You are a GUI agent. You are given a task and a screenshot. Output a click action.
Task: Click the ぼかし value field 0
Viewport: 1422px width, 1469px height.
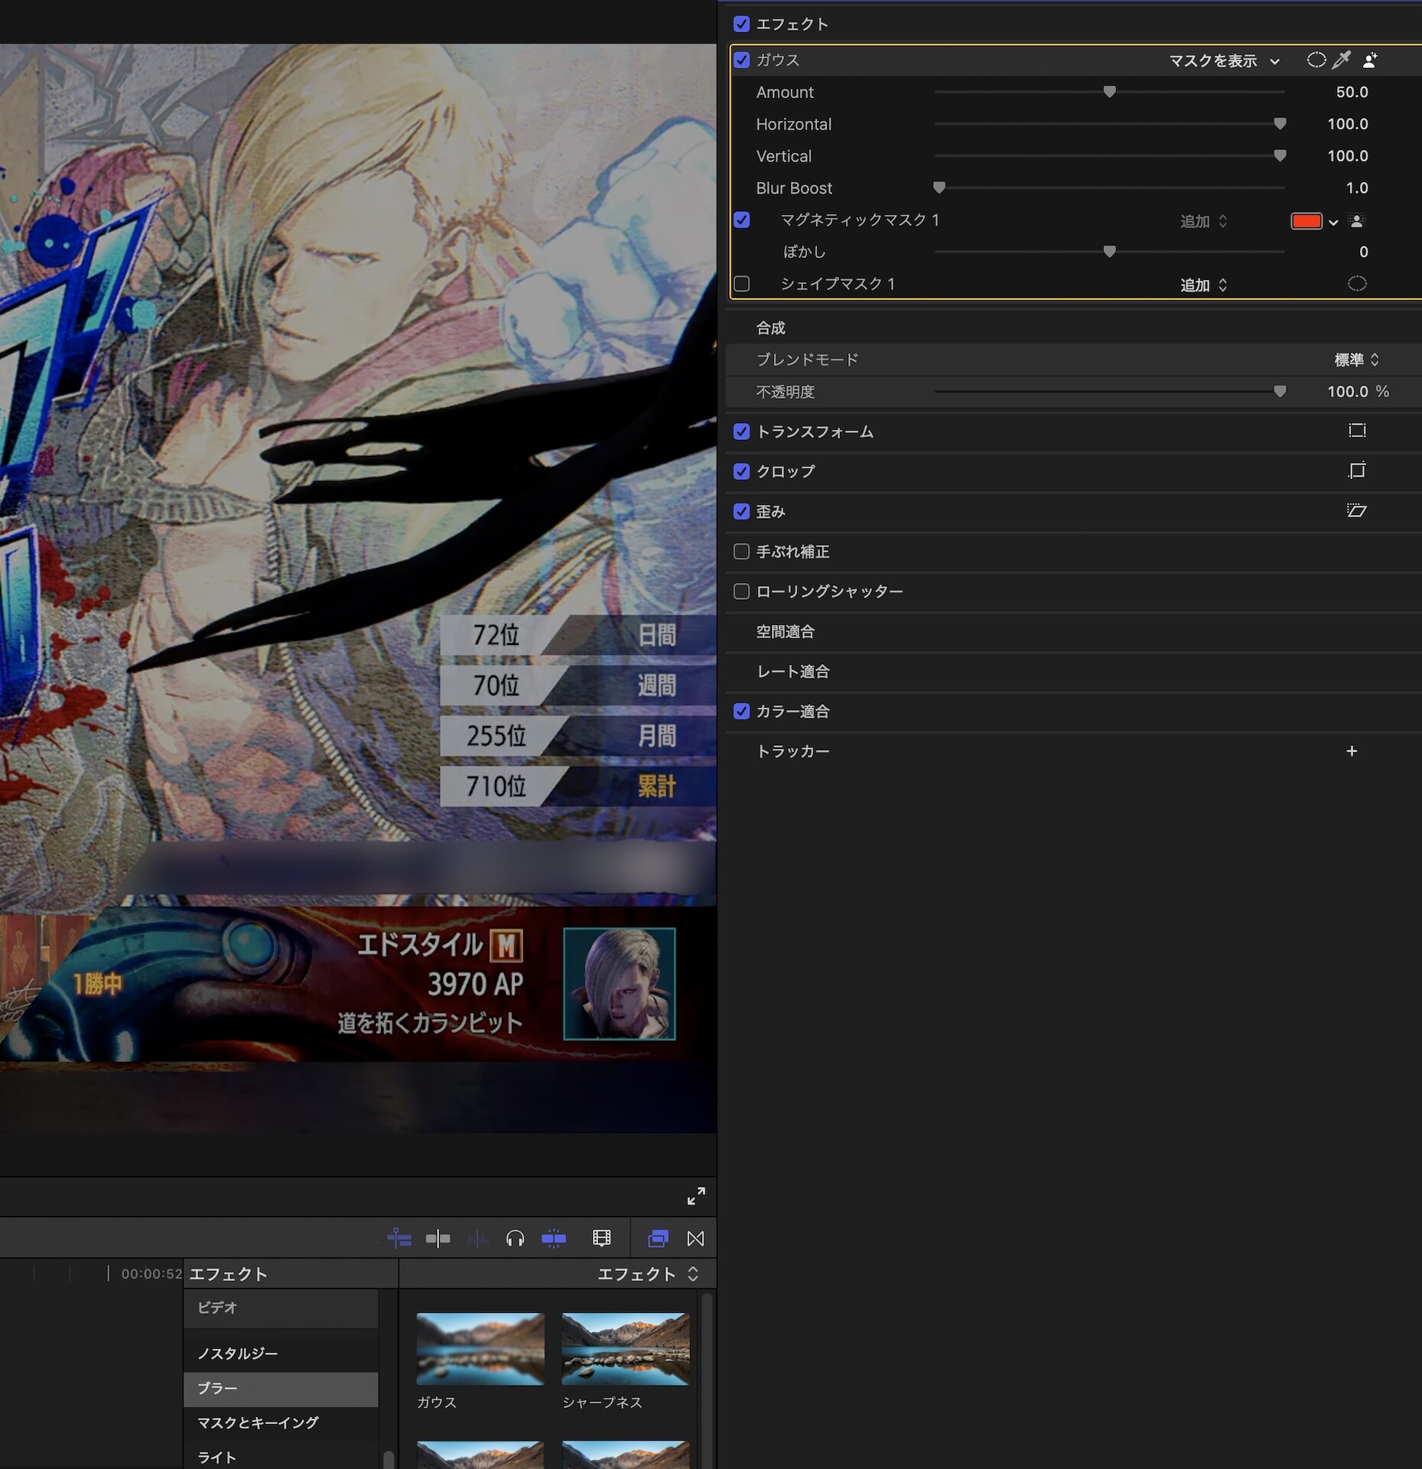click(1363, 252)
